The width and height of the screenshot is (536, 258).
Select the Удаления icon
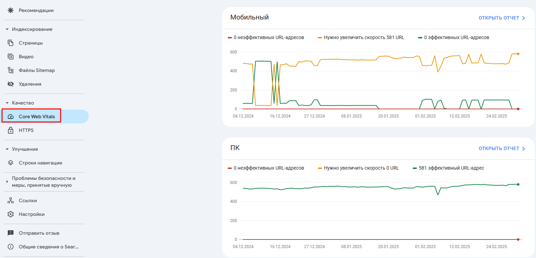pyautogui.click(x=11, y=84)
